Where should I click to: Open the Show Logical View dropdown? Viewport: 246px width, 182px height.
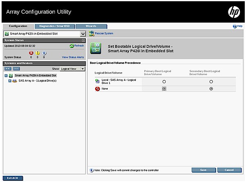click(73, 69)
